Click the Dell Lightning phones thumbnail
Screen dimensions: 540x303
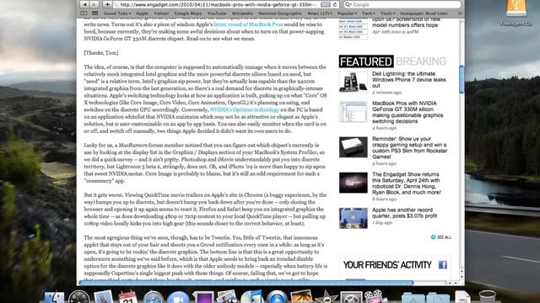[x=353, y=82]
